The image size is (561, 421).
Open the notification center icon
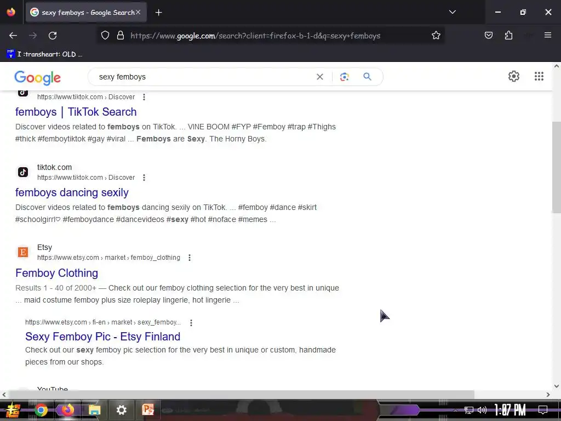click(x=543, y=410)
